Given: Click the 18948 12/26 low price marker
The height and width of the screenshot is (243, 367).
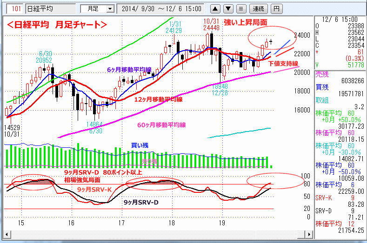Looking at the screenshot, I should (x=221, y=89).
